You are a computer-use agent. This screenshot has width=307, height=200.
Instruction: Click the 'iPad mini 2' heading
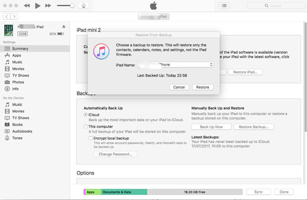pyautogui.click(x=89, y=30)
